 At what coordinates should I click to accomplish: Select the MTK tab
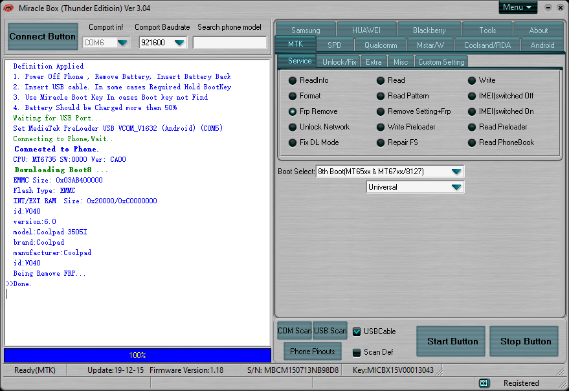pos(295,44)
